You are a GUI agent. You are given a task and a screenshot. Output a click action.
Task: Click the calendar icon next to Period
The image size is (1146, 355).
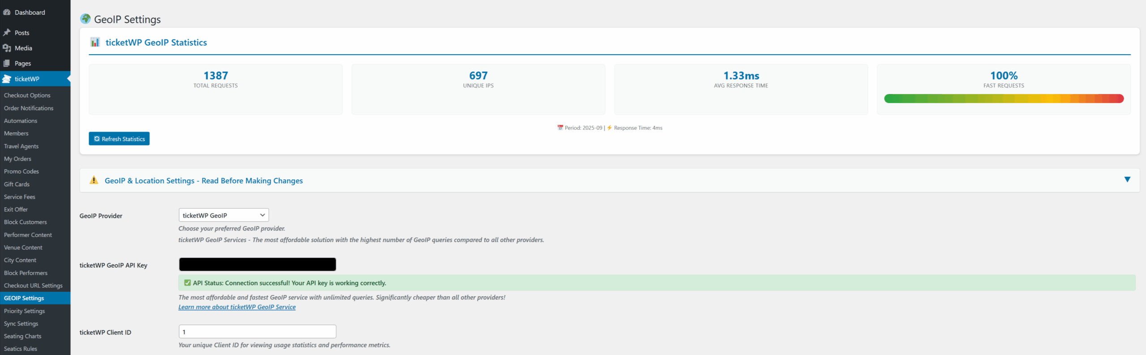click(x=560, y=128)
